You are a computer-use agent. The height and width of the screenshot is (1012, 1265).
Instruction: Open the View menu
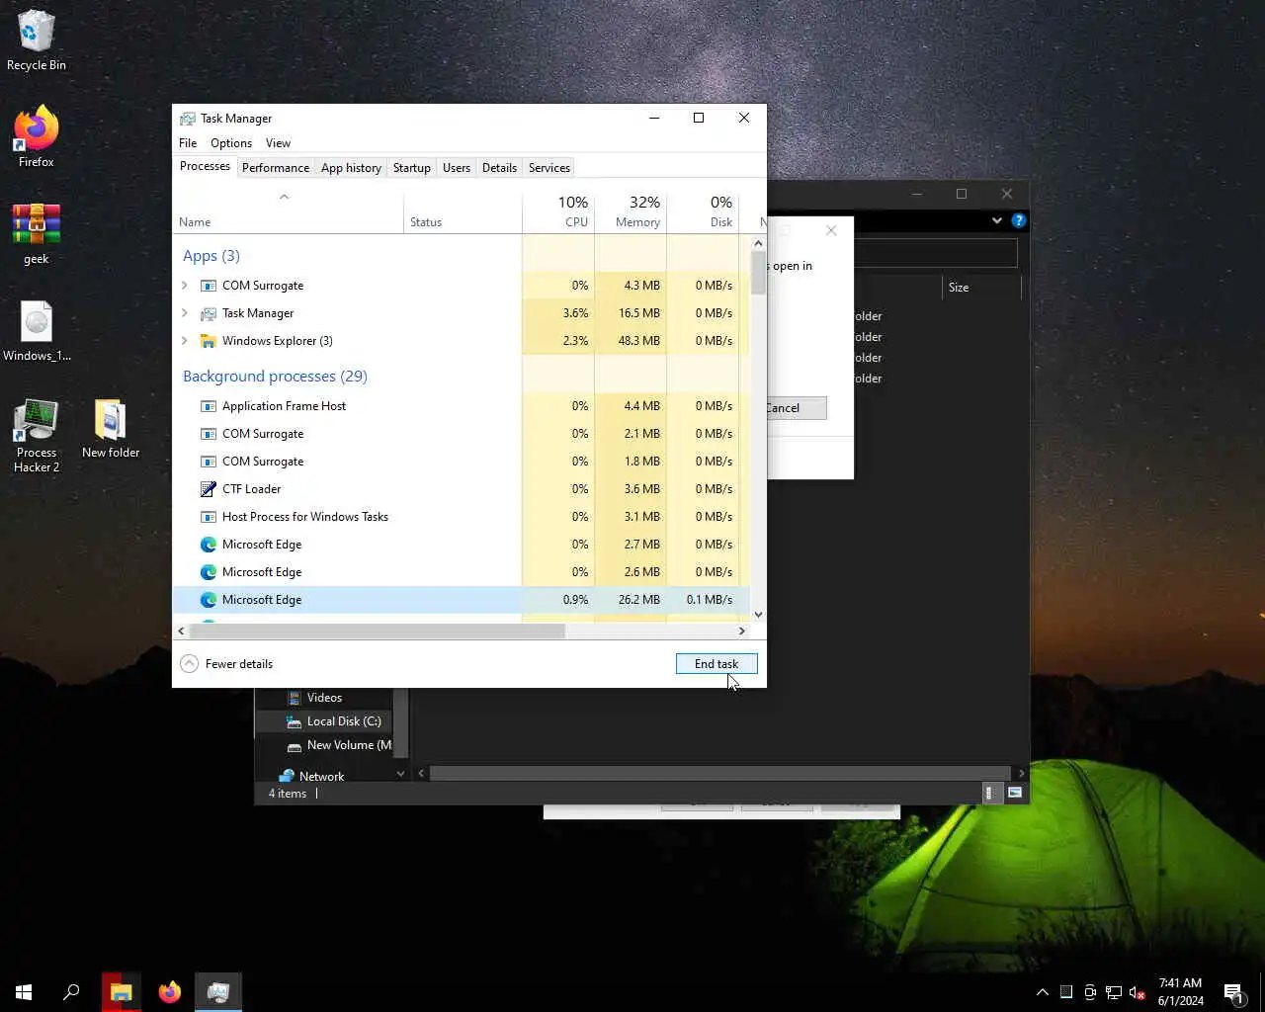(x=278, y=143)
